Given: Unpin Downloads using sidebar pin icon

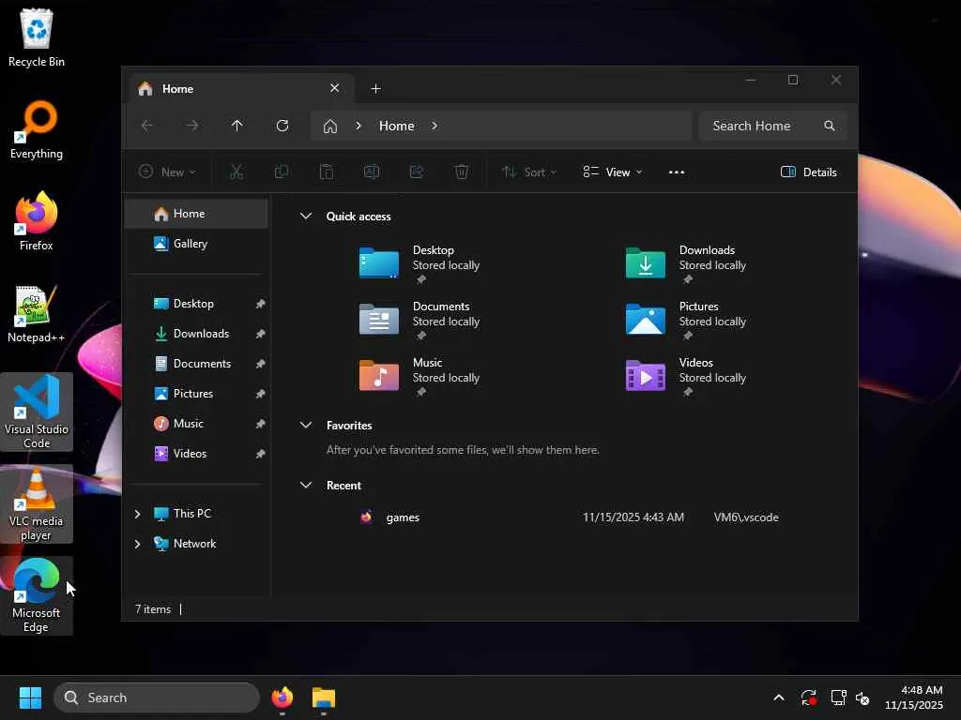Looking at the screenshot, I should pos(260,334).
